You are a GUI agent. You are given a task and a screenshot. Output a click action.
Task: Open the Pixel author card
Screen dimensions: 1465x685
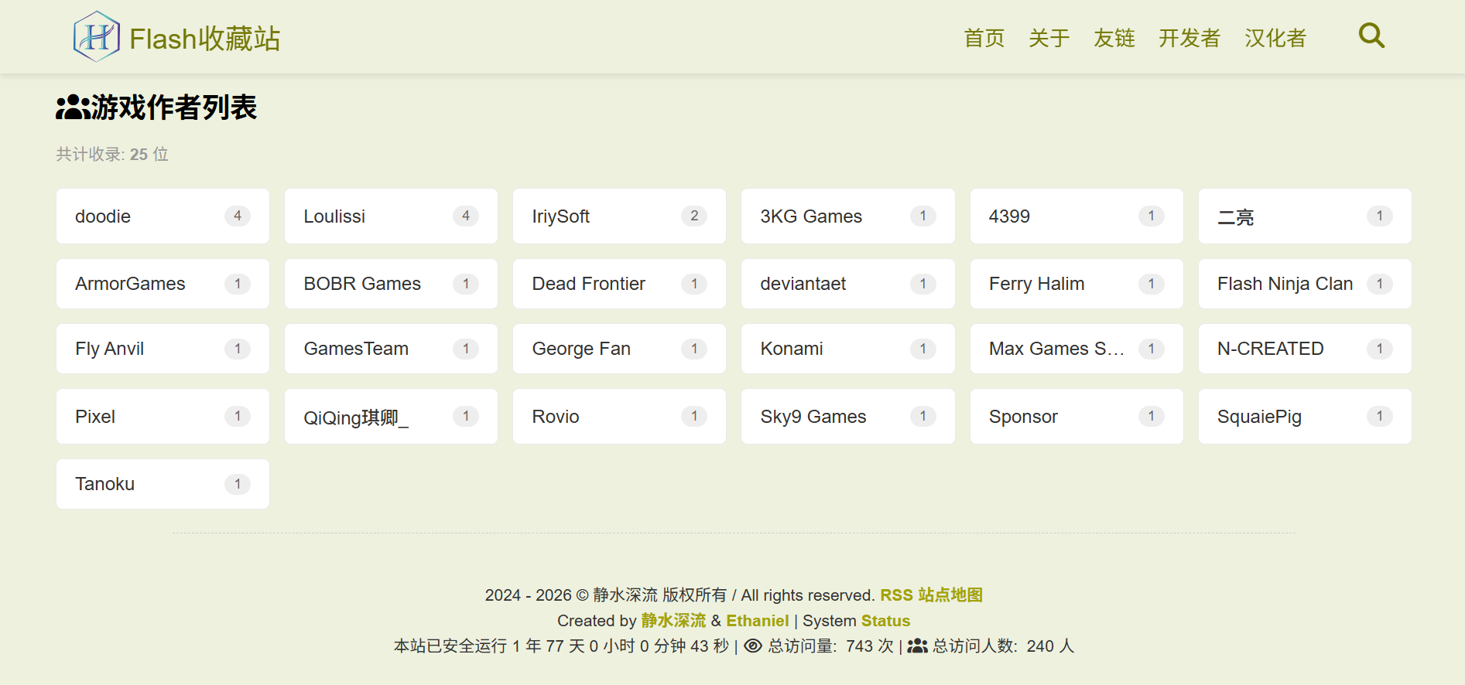point(163,417)
